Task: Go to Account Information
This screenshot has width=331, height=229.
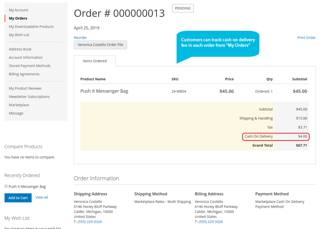Action: pos(26,57)
